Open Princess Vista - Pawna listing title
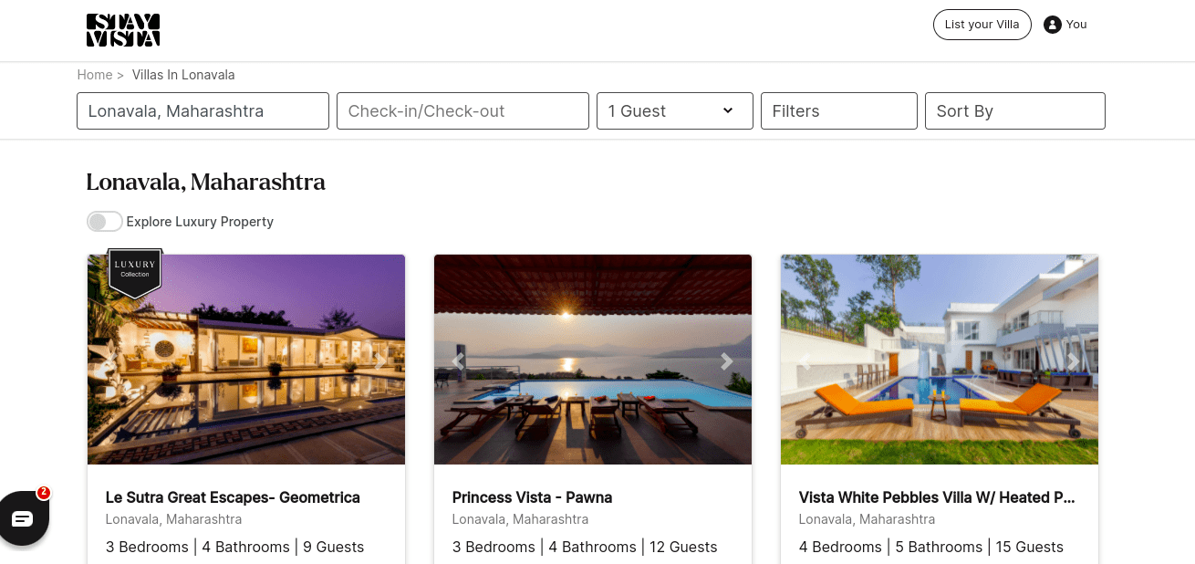This screenshot has width=1195, height=564. pos(532,497)
